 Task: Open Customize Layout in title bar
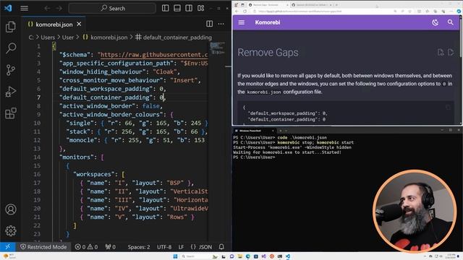pos(201,8)
